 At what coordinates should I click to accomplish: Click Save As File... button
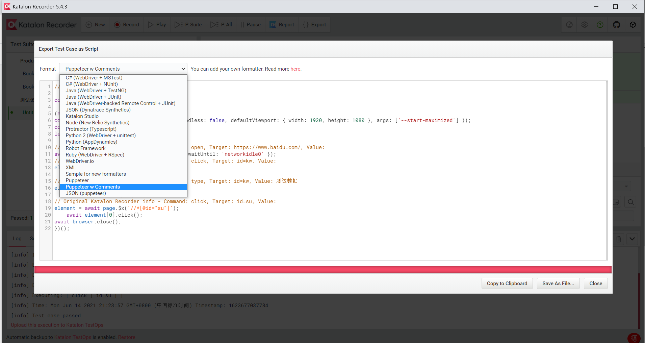558,284
